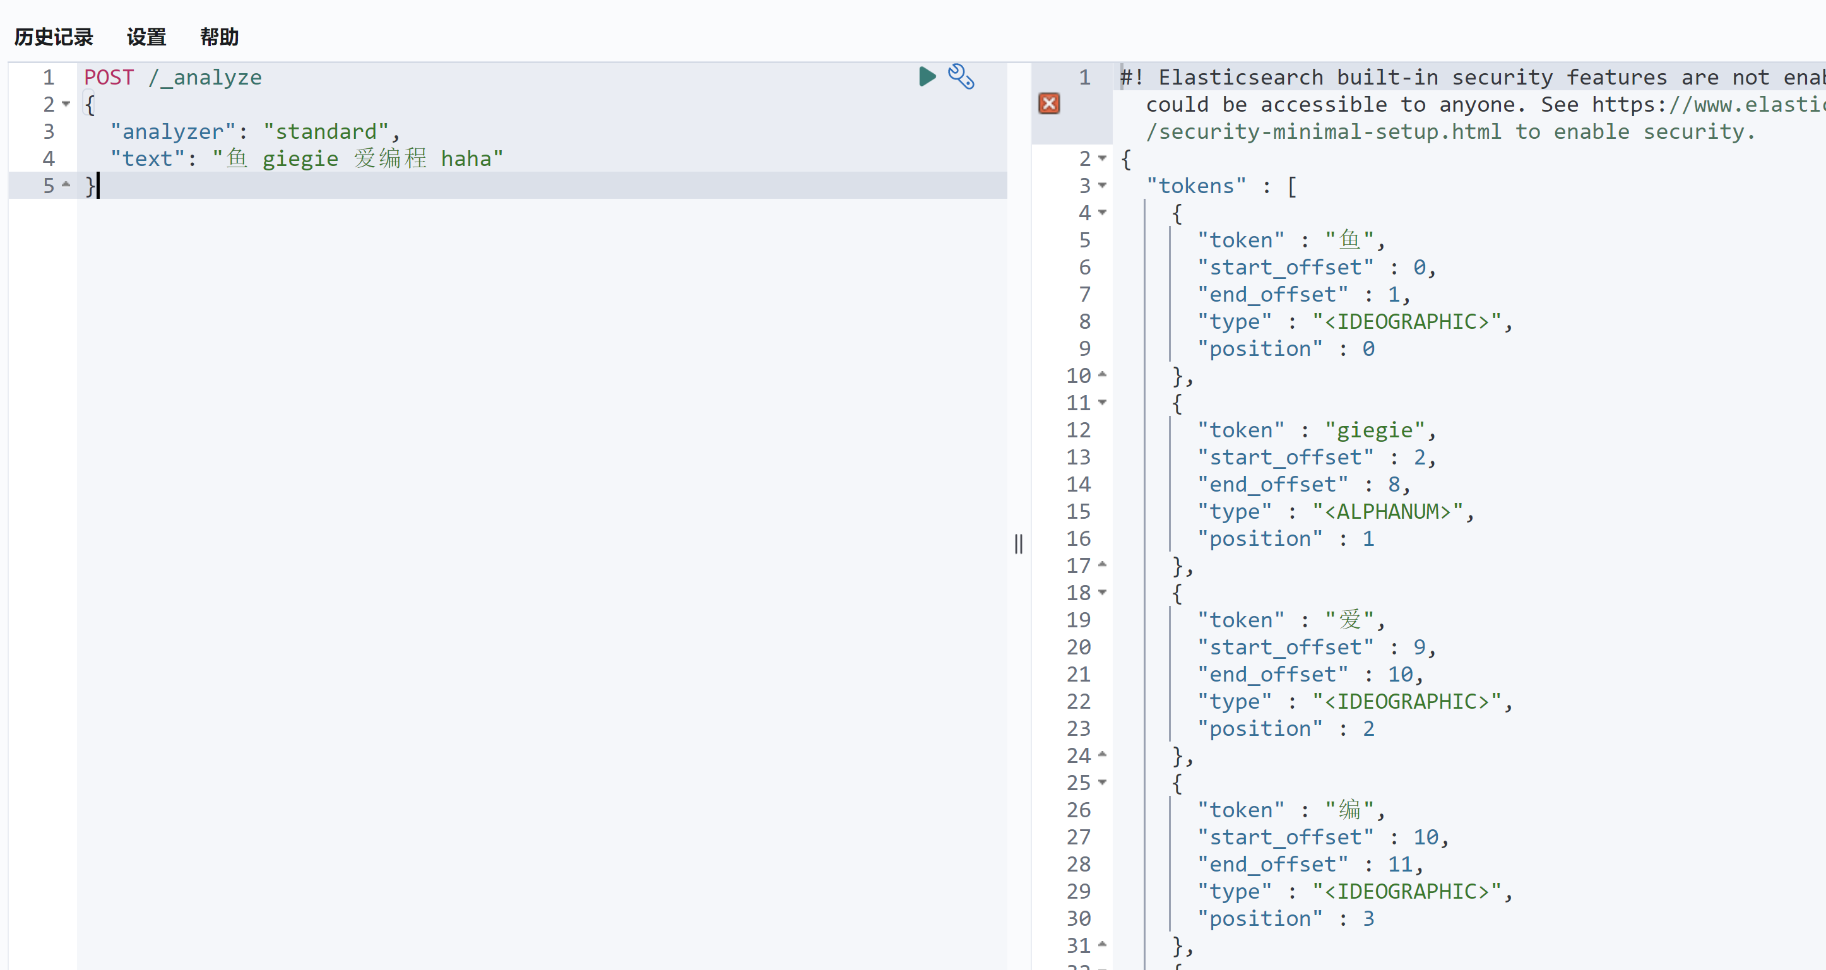
Task: Click the start_offset value 9 on line 20
Action: coord(1420,647)
